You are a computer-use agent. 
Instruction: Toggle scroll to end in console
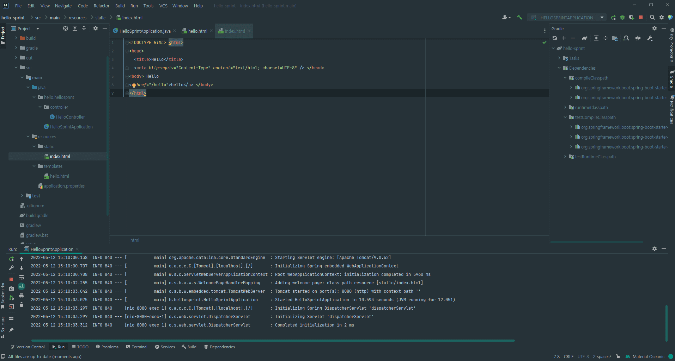point(22,286)
